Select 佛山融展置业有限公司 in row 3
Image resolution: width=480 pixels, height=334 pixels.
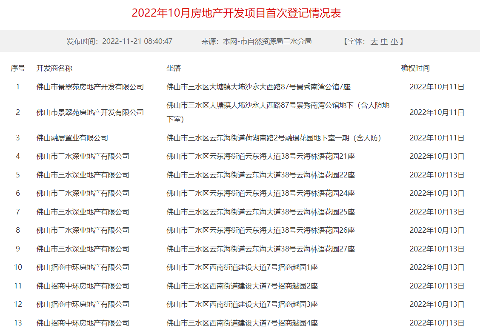click(72, 138)
